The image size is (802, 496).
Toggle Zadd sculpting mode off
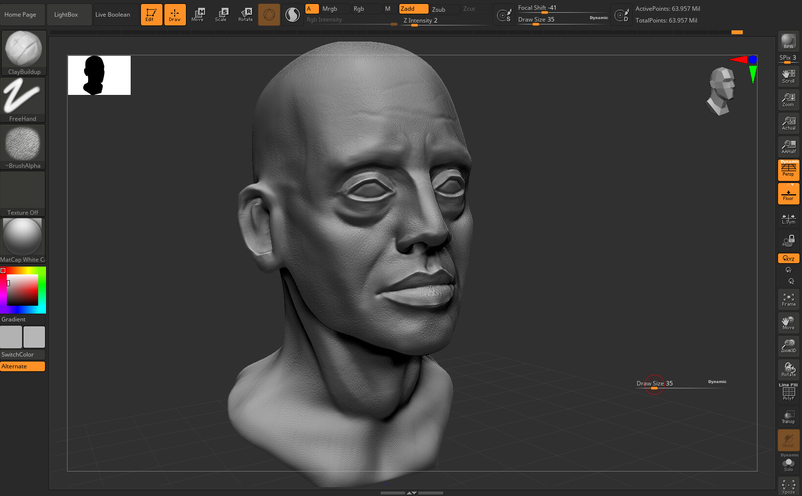tap(413, 8)
